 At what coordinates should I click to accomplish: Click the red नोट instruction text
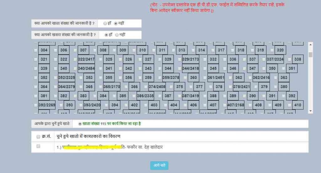coord(217,8)
